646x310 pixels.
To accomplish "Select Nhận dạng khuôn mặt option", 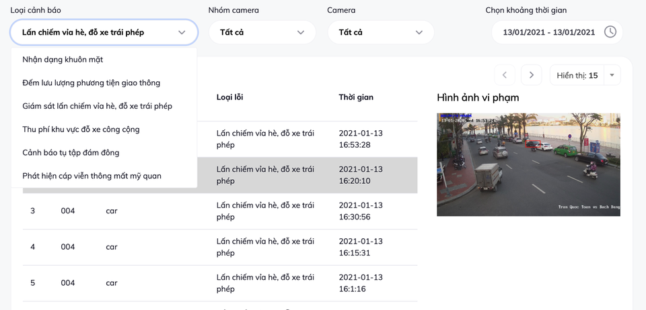I will tap(104, 60).
